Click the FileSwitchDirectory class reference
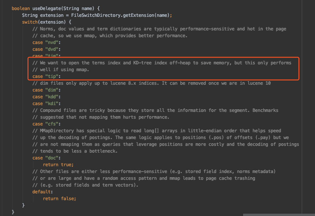This screenshot has width=315, height=216. pos(96,15)
